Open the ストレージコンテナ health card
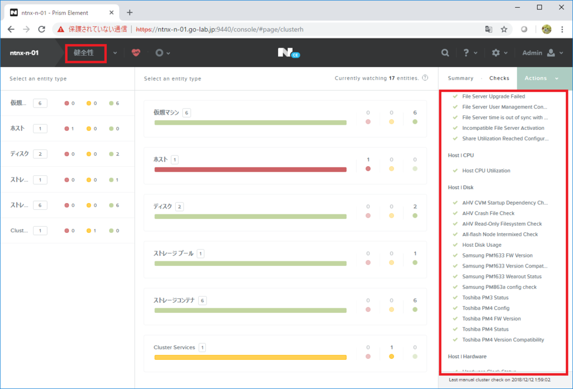Viewport: 573px width, 389px height. tap(285, 306)
